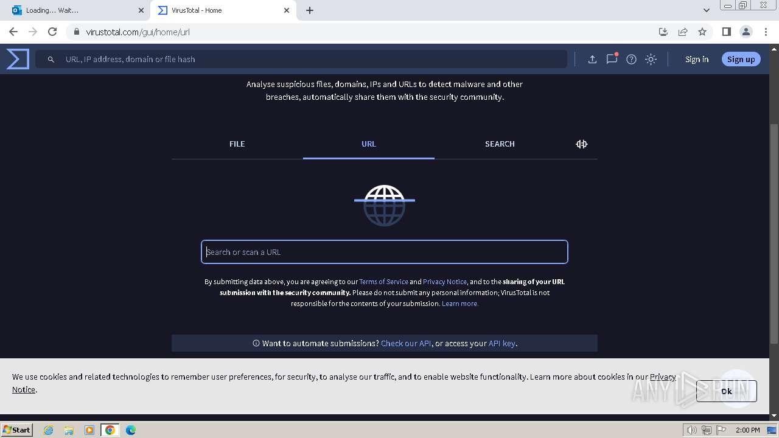Open the Privacy Notice link in disclaimer
779x438 pixels.
coord(445,282)
